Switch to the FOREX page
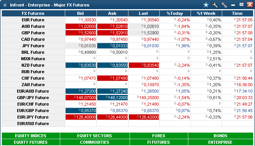Screen dimensions: 255x146 tap(159, 136)
